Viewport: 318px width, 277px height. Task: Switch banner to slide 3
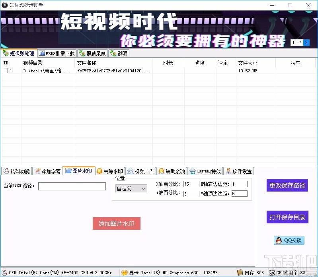tap(306, 43)
